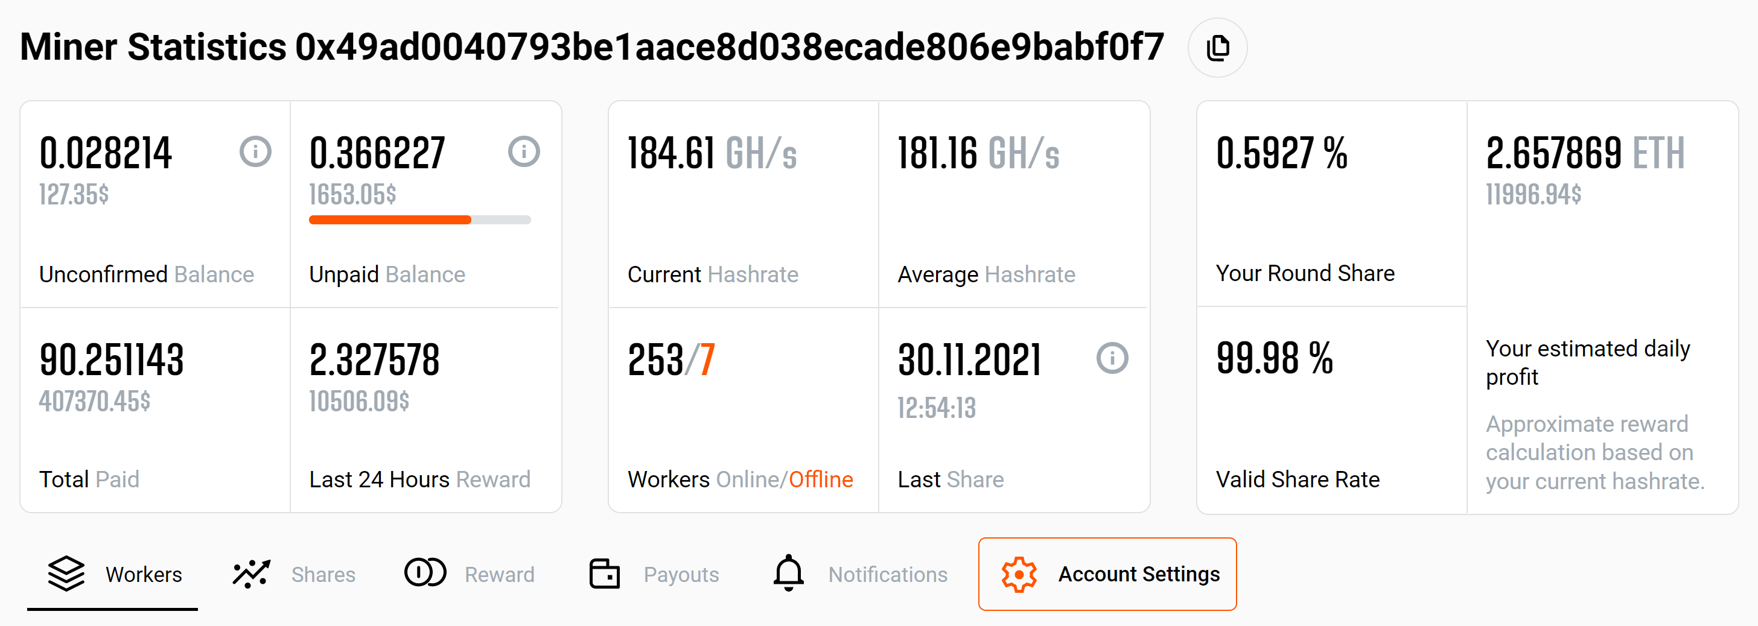Select the Workers tab
This screenshot has width=1758, height=626.
pos(144,574)
